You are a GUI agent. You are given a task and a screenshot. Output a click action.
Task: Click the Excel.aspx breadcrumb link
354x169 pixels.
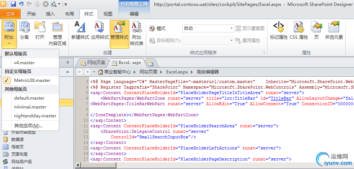(177, 72)
